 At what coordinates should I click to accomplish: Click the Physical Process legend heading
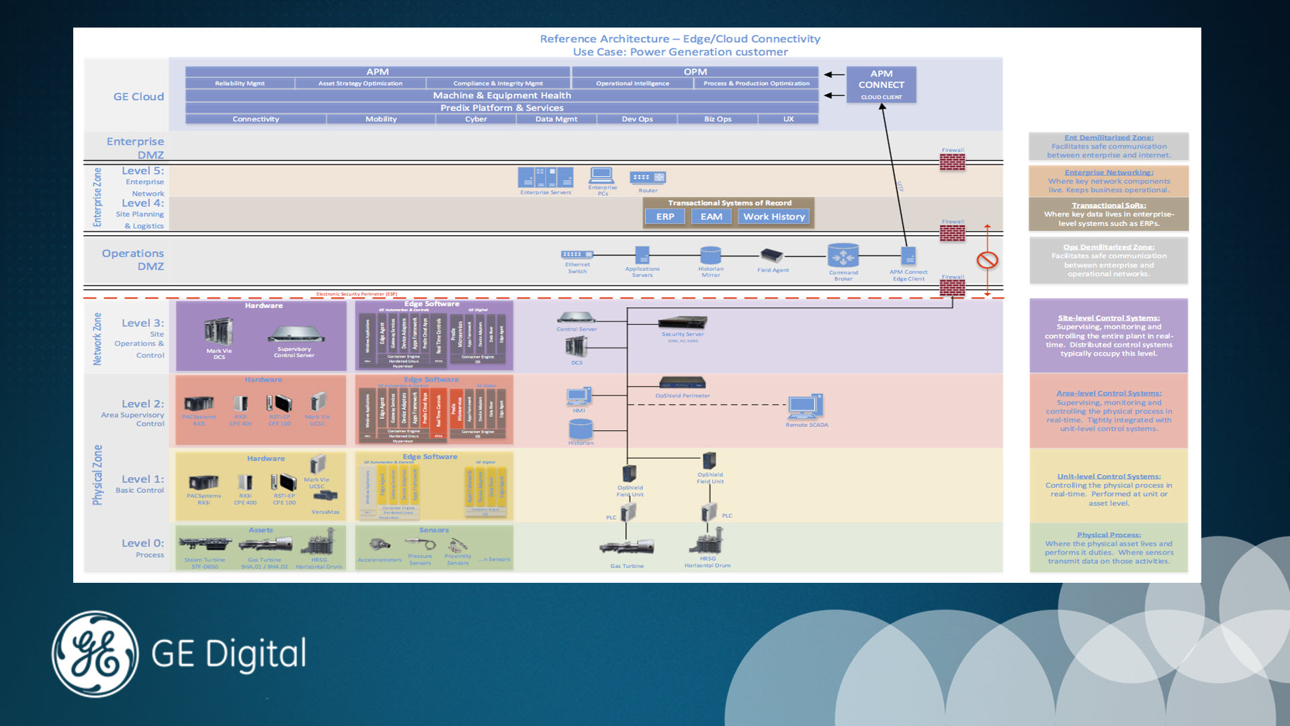[1109, 535]
